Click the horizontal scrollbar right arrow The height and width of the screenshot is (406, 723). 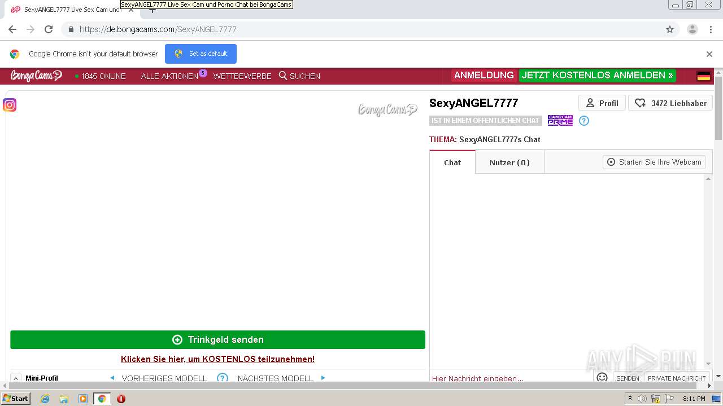710,386
